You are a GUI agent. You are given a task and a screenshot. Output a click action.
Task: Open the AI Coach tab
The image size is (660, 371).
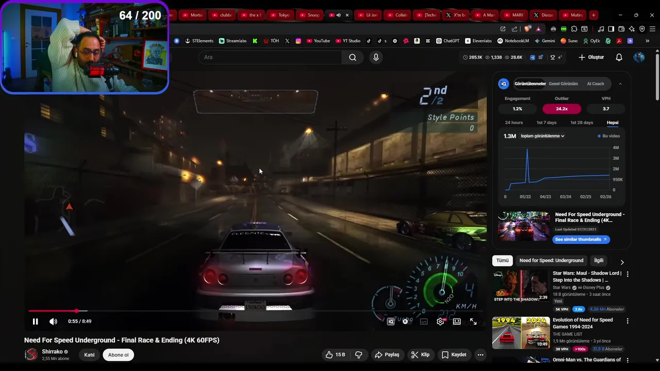click(596, 83)
